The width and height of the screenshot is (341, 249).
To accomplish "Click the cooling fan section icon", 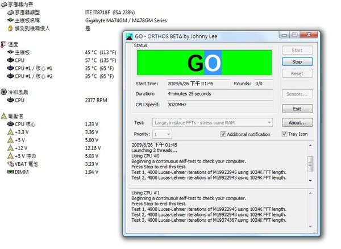I will pyautogui.click(x=3, y=92).
